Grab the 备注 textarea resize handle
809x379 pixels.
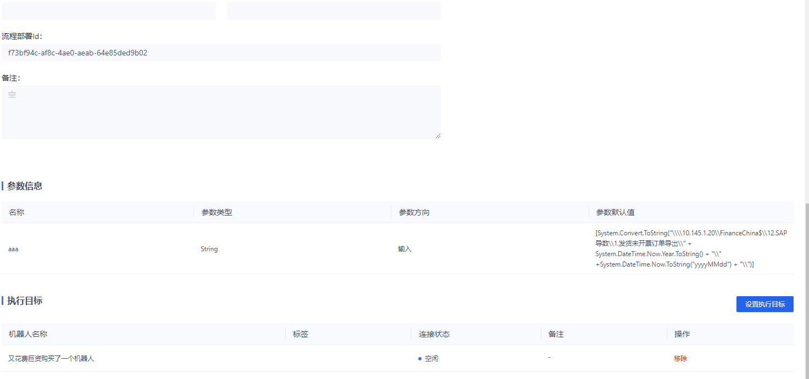[438, 136]
